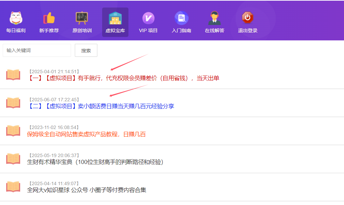Viewport: 344px width, 205px height.
Task: Click 退出登录 label to log out
Action: [x=248, y=30]
